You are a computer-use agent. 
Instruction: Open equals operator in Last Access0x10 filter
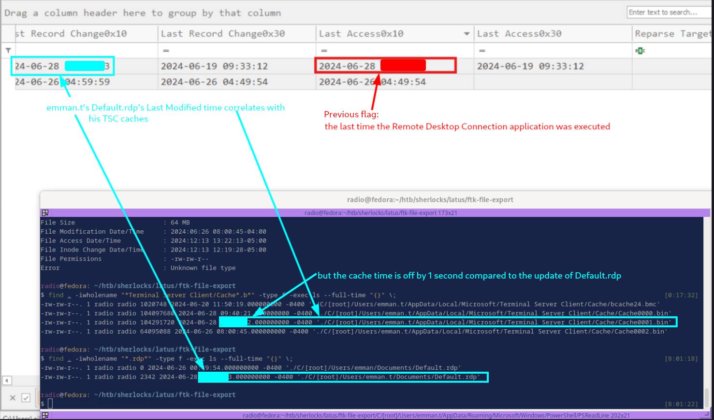click(x=324, y=51)
